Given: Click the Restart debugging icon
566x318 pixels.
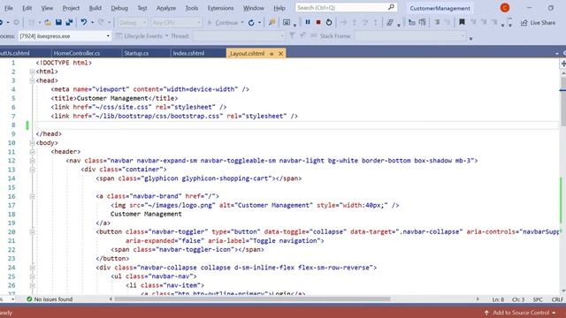Looking at the screenshot, I should coord(329,22).
